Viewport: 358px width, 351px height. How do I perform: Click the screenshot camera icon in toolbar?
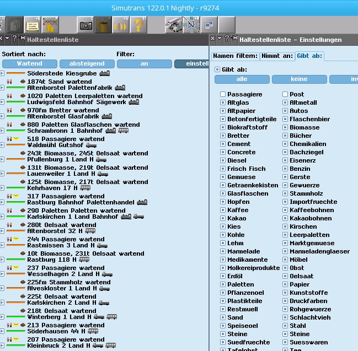click(86, 25)
